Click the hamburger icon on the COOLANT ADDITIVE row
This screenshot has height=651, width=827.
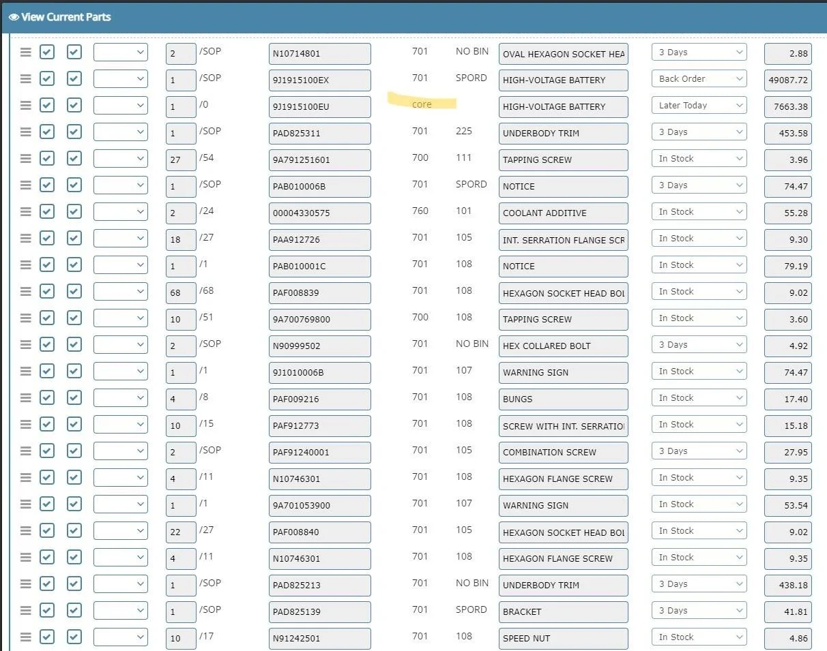(26, 212)
